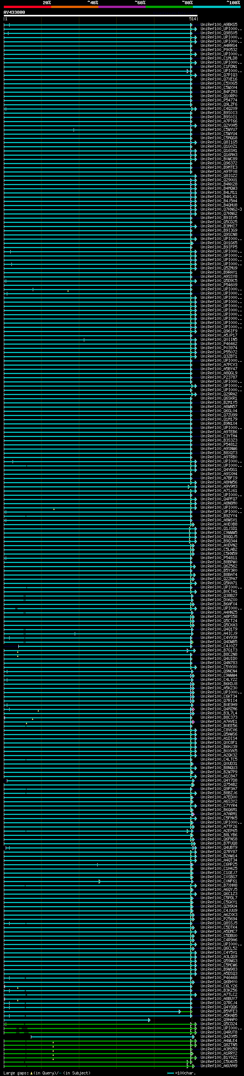Select the entry UniRef100_B4FZM3
The image size is (244, 1076).
coord(219,92)
